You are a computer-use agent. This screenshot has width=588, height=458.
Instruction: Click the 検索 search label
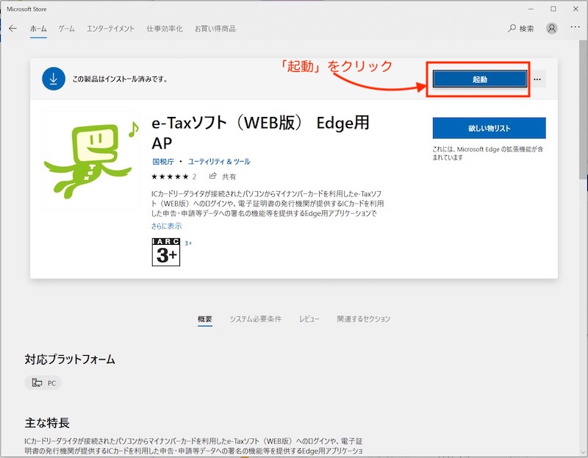(526, 29)
